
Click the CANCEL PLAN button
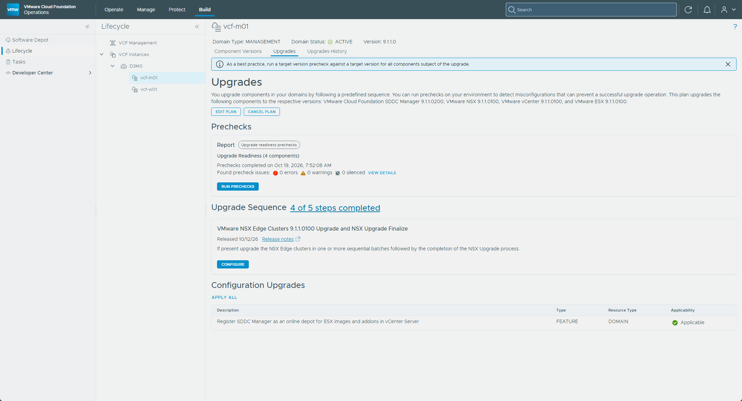(262, 112)
